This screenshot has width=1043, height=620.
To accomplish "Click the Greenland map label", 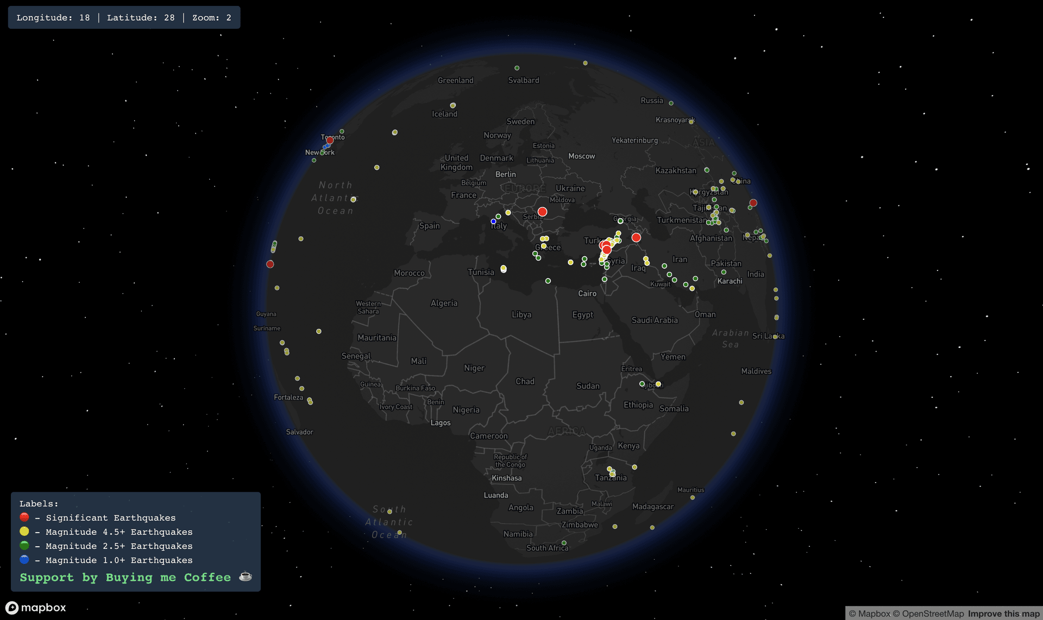I will pos(455,80).
